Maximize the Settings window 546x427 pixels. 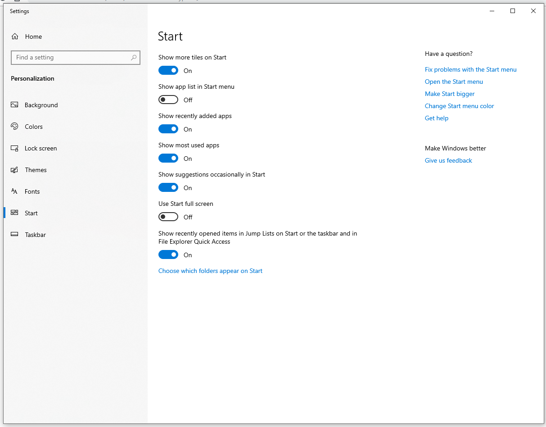tap(512, 11)
